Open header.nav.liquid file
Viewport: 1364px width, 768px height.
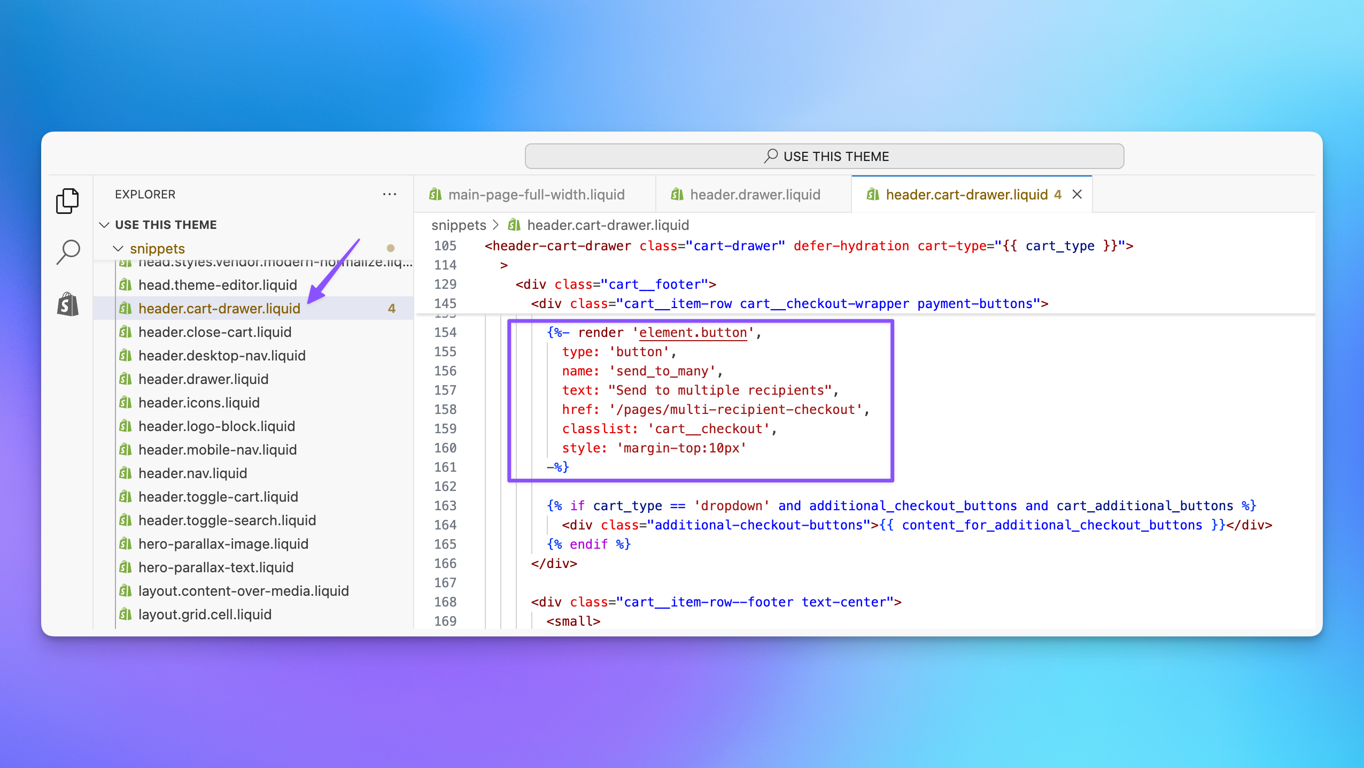(x=192, y=473)
